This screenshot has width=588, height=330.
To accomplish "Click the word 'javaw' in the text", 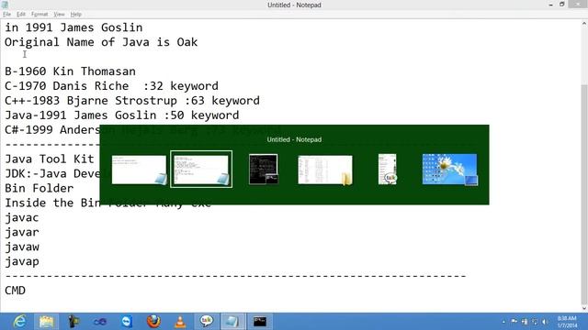I will coord(22,247).
